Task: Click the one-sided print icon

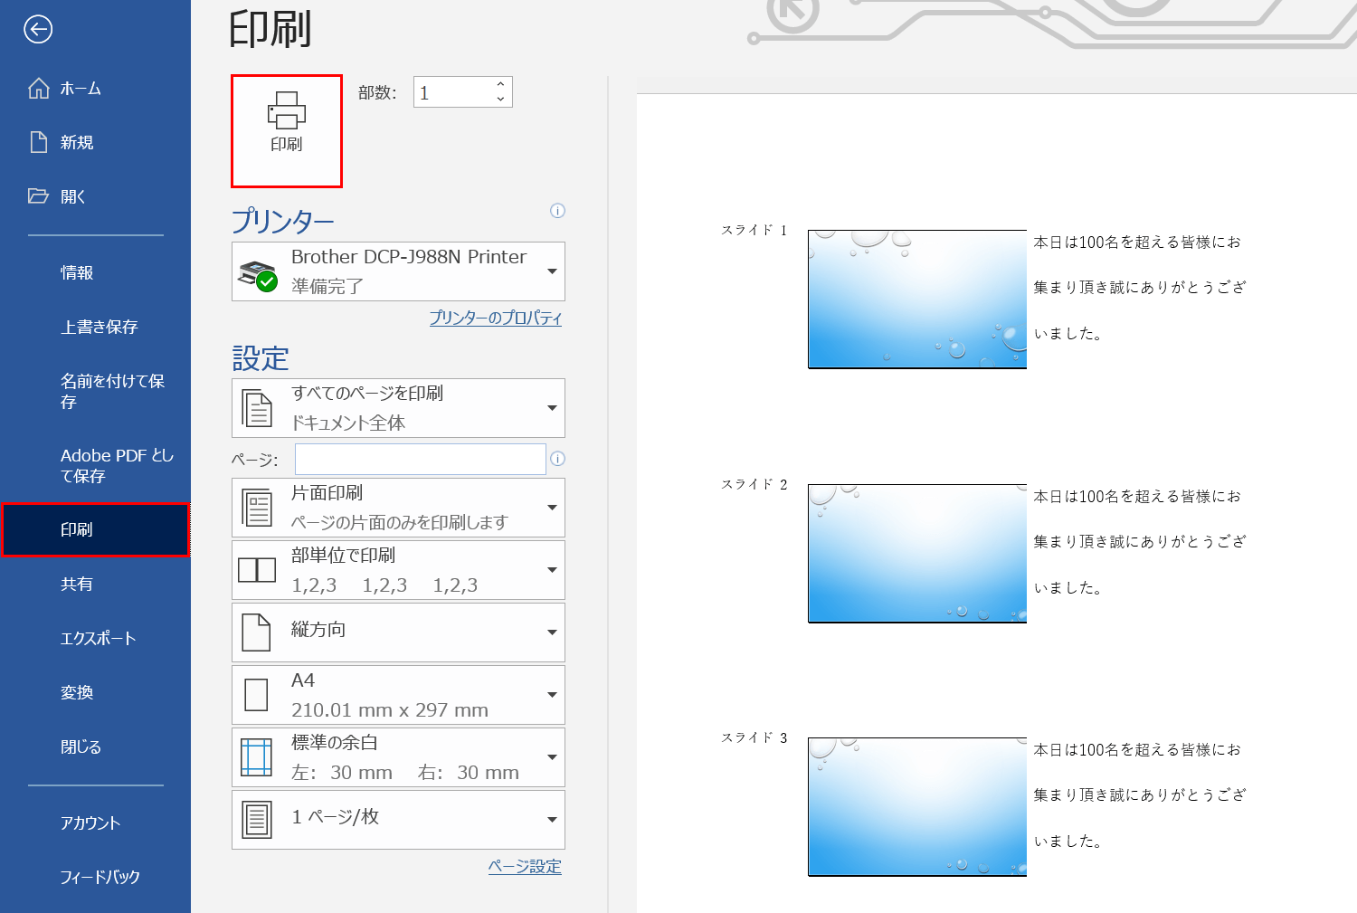Action: pyautogui.click(x=257, y=509)
